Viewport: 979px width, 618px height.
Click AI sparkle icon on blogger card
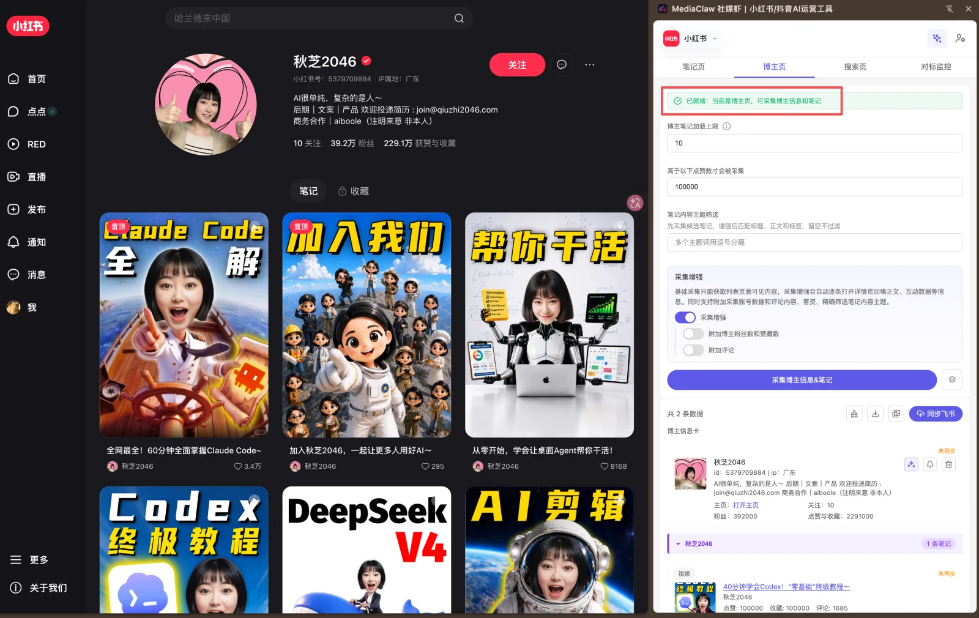[x=911, y=464]
